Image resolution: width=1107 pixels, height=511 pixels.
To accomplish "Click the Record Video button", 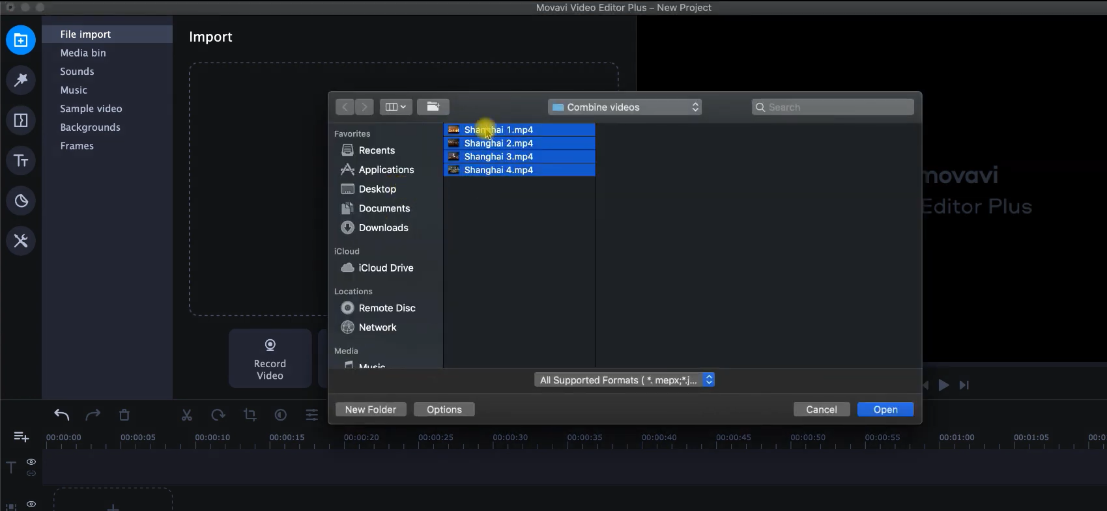I will (270, 359).
